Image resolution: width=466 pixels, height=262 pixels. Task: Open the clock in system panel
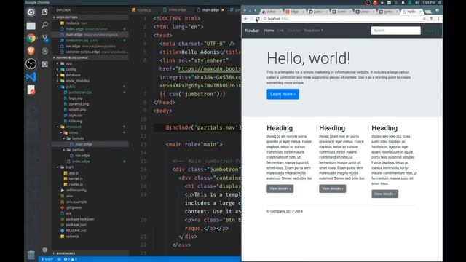click(429, 2)
